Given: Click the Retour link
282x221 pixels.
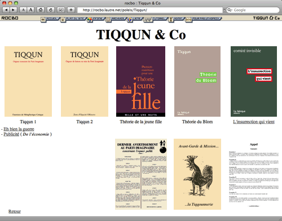Looking at the screenshot, I should (x=15, y=211).
